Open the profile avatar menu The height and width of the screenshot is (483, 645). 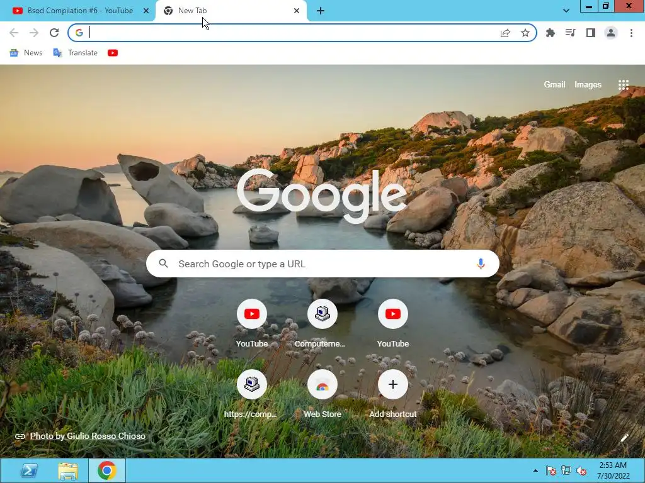coord(611,33)
